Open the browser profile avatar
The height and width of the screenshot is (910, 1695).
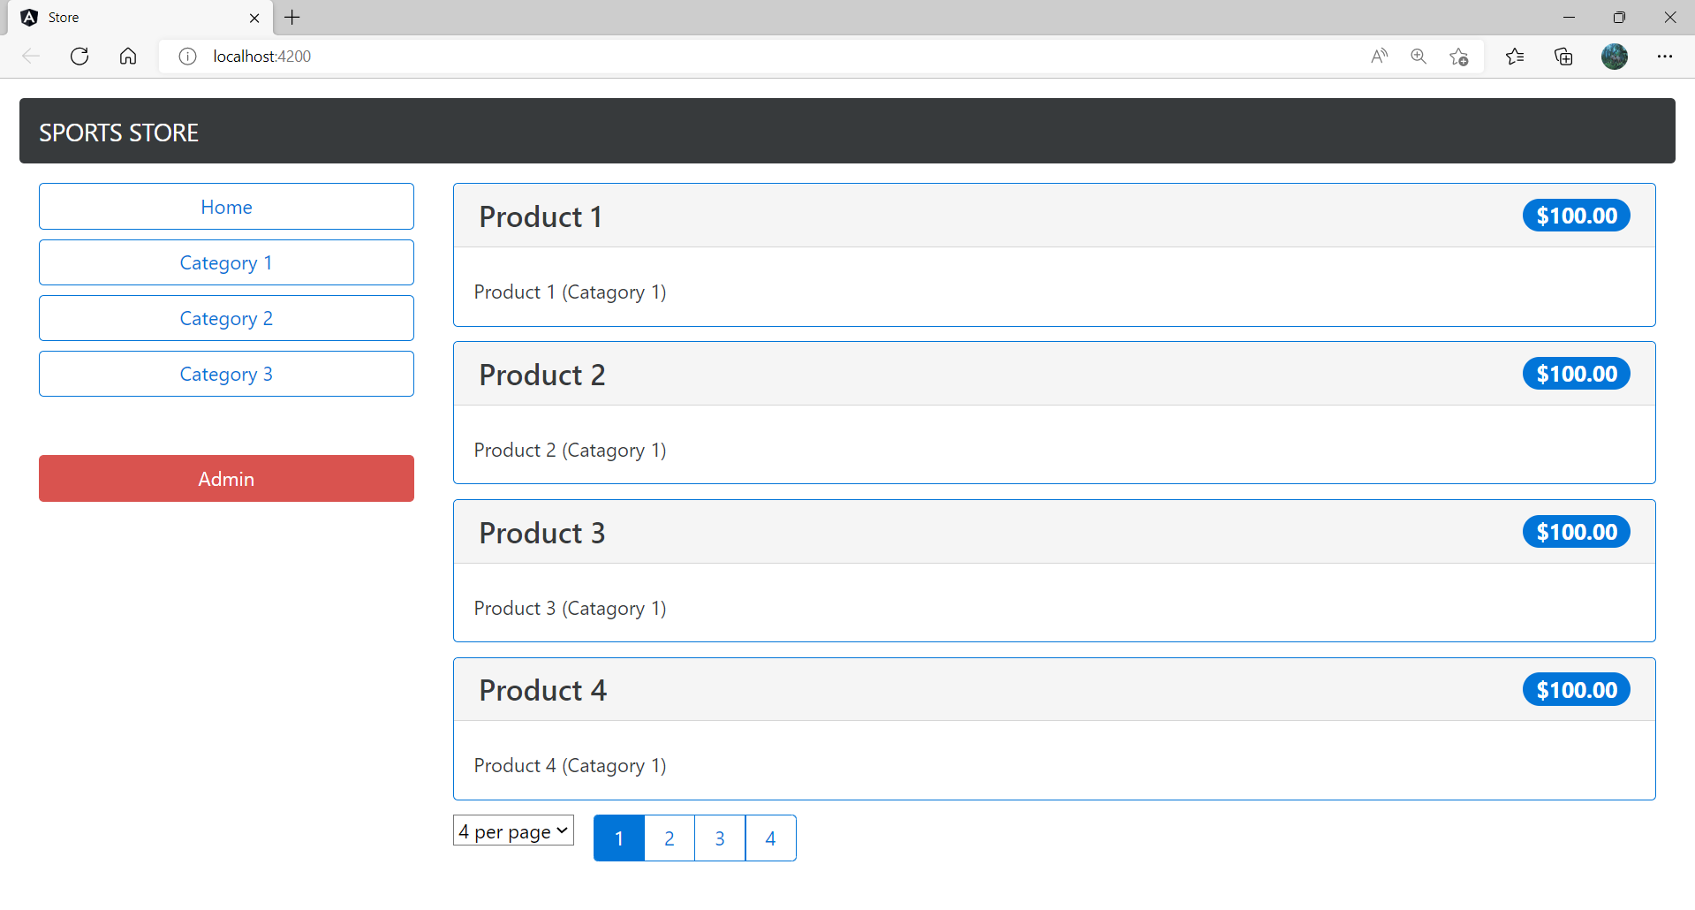(x=1614, y=57)
